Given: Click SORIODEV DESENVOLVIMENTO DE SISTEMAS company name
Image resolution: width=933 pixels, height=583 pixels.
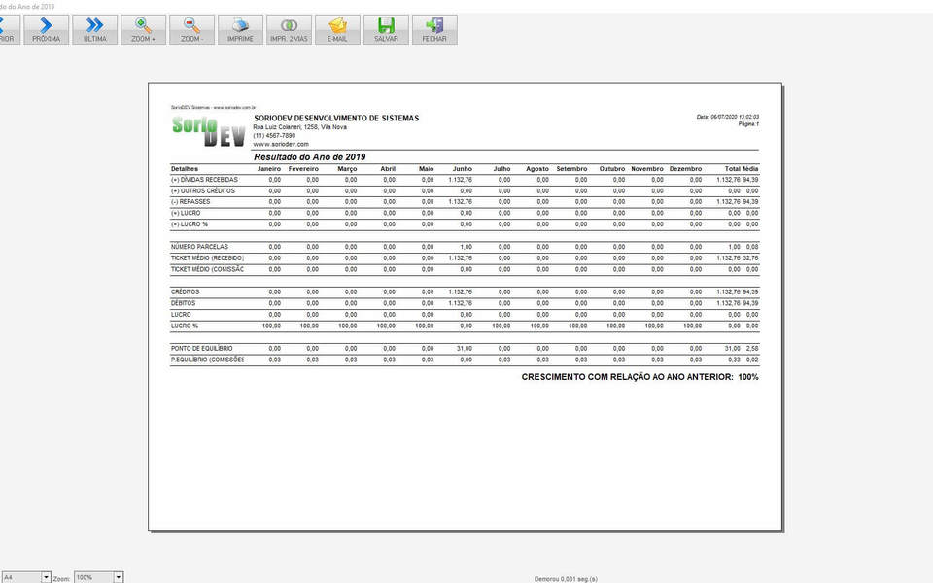Looking at the screenshot, I should (x=336, y=119).
